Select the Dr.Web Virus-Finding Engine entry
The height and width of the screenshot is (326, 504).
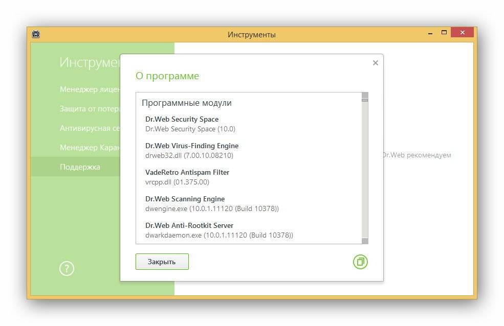(x=192, y=146)
